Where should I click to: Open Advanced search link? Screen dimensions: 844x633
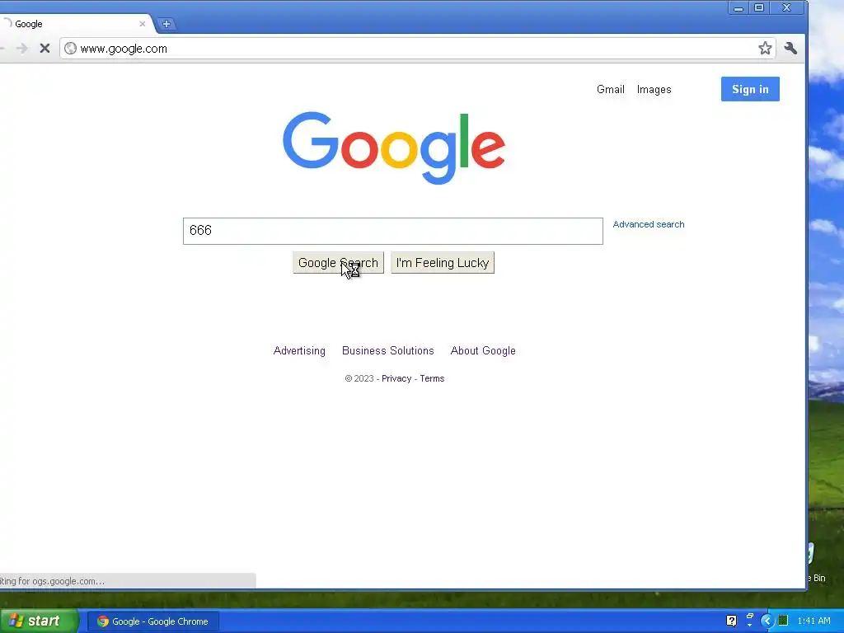[x=649, y=224]
